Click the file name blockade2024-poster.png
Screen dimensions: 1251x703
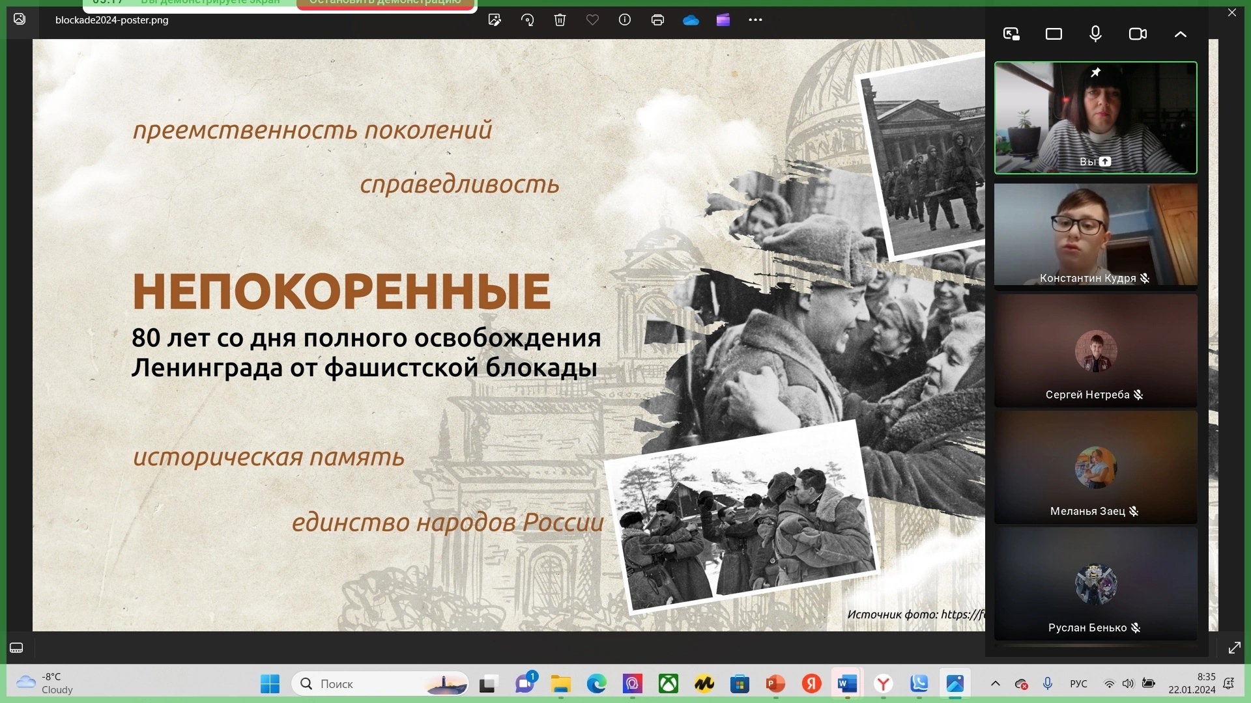coord(112,20)
